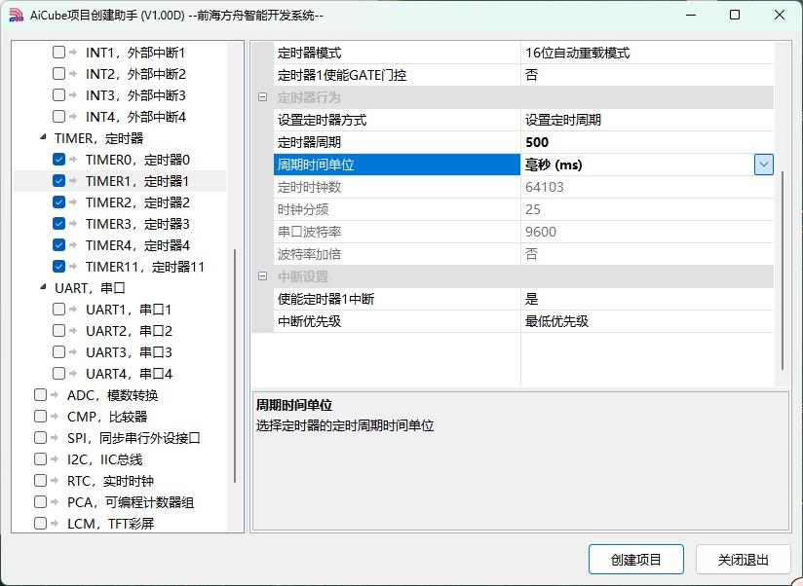Screen dimensions: 803x586
Task: Collapse the TIMER 定时器 tree node
Action: tap(43, 137)
